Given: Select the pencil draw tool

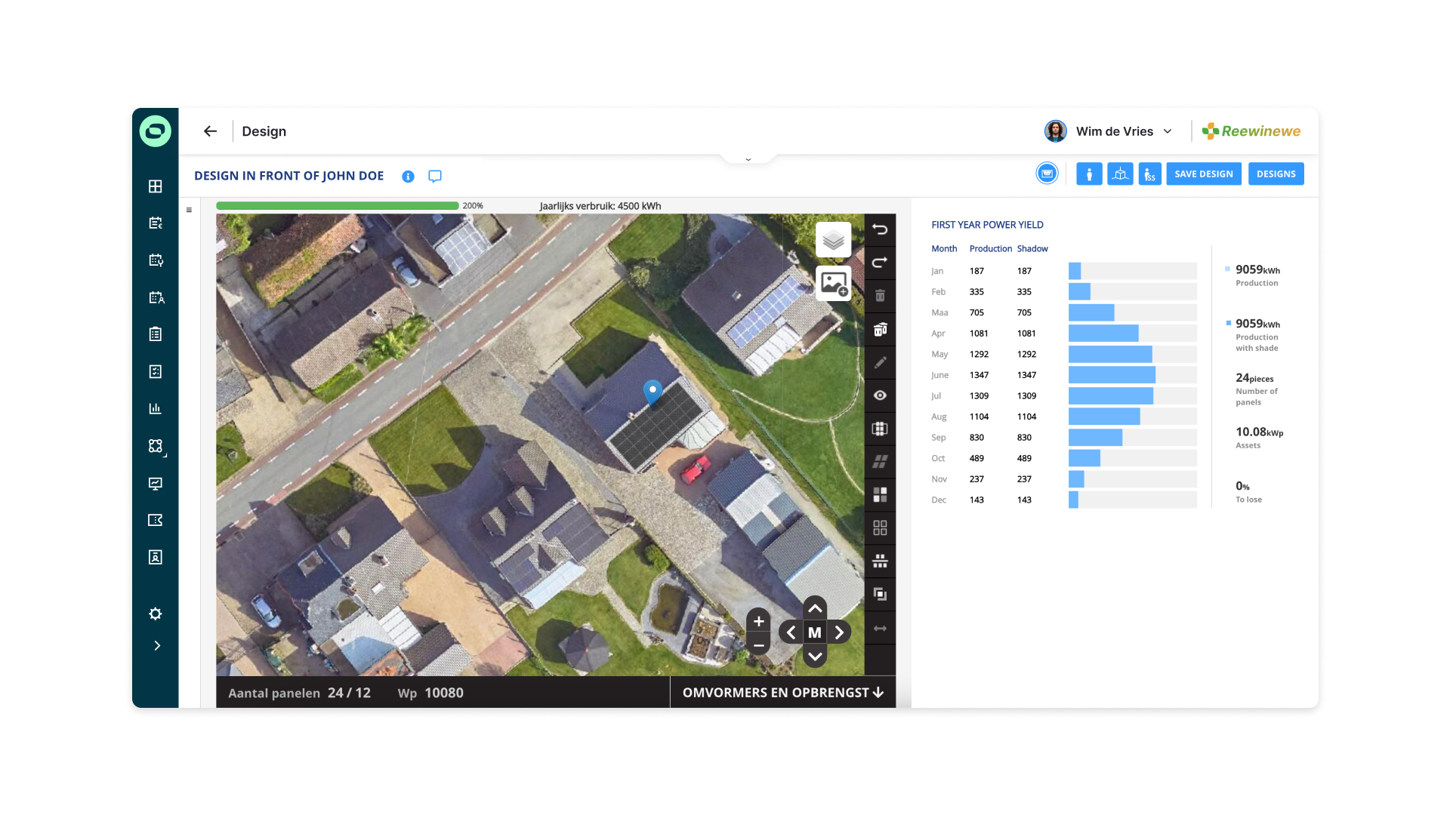Looking at the screenshot, I should 880,362.
